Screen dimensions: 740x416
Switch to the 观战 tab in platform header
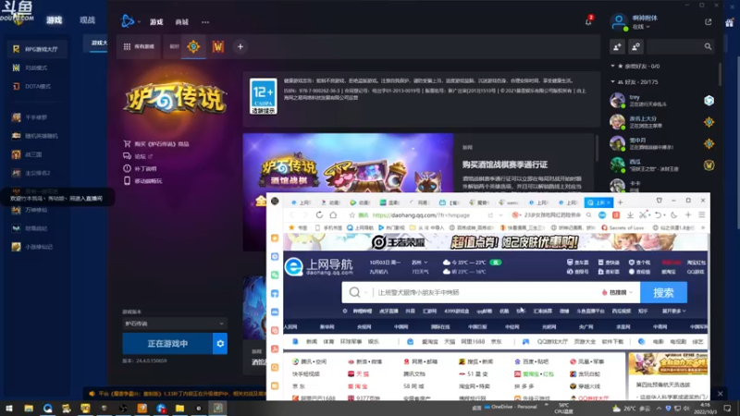[x=87, y=20]
